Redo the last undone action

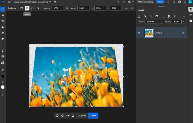[124, 2]
